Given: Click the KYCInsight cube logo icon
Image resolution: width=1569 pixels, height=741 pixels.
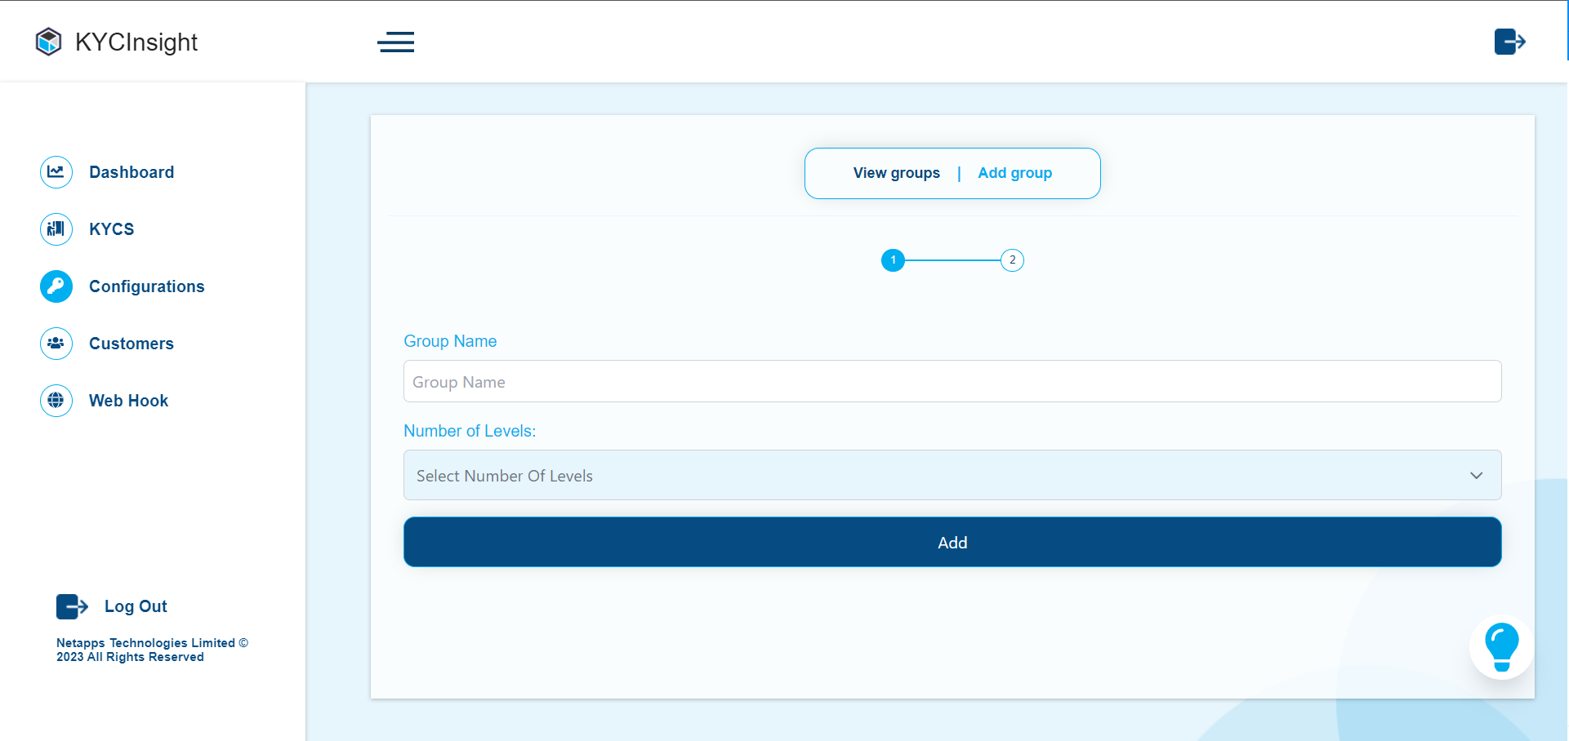Looking at the screenshot, I should tap(49, 42).
